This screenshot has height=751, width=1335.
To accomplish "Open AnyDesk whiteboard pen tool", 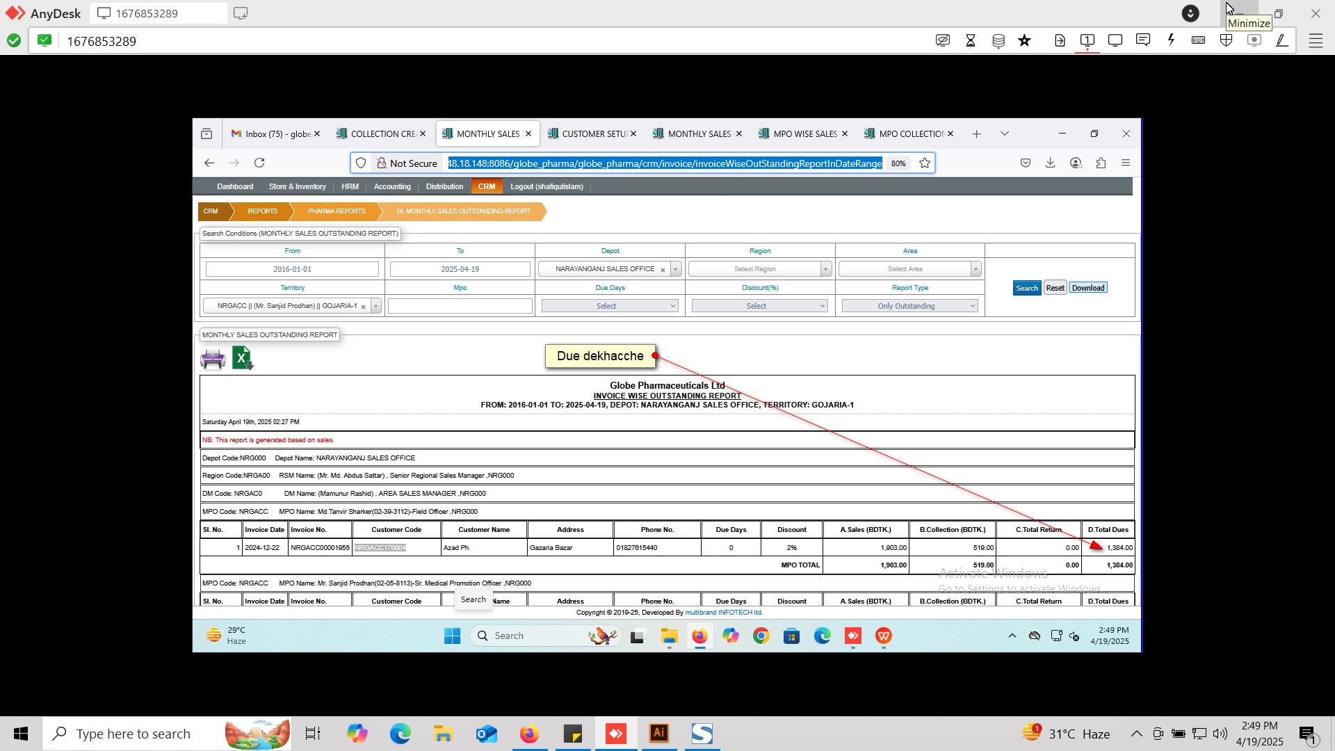I will pyautogui.click(x=1282, y=40).
